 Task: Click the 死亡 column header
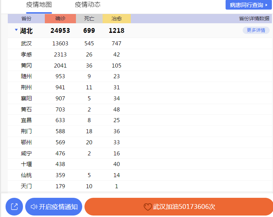(x=89, y=18)
